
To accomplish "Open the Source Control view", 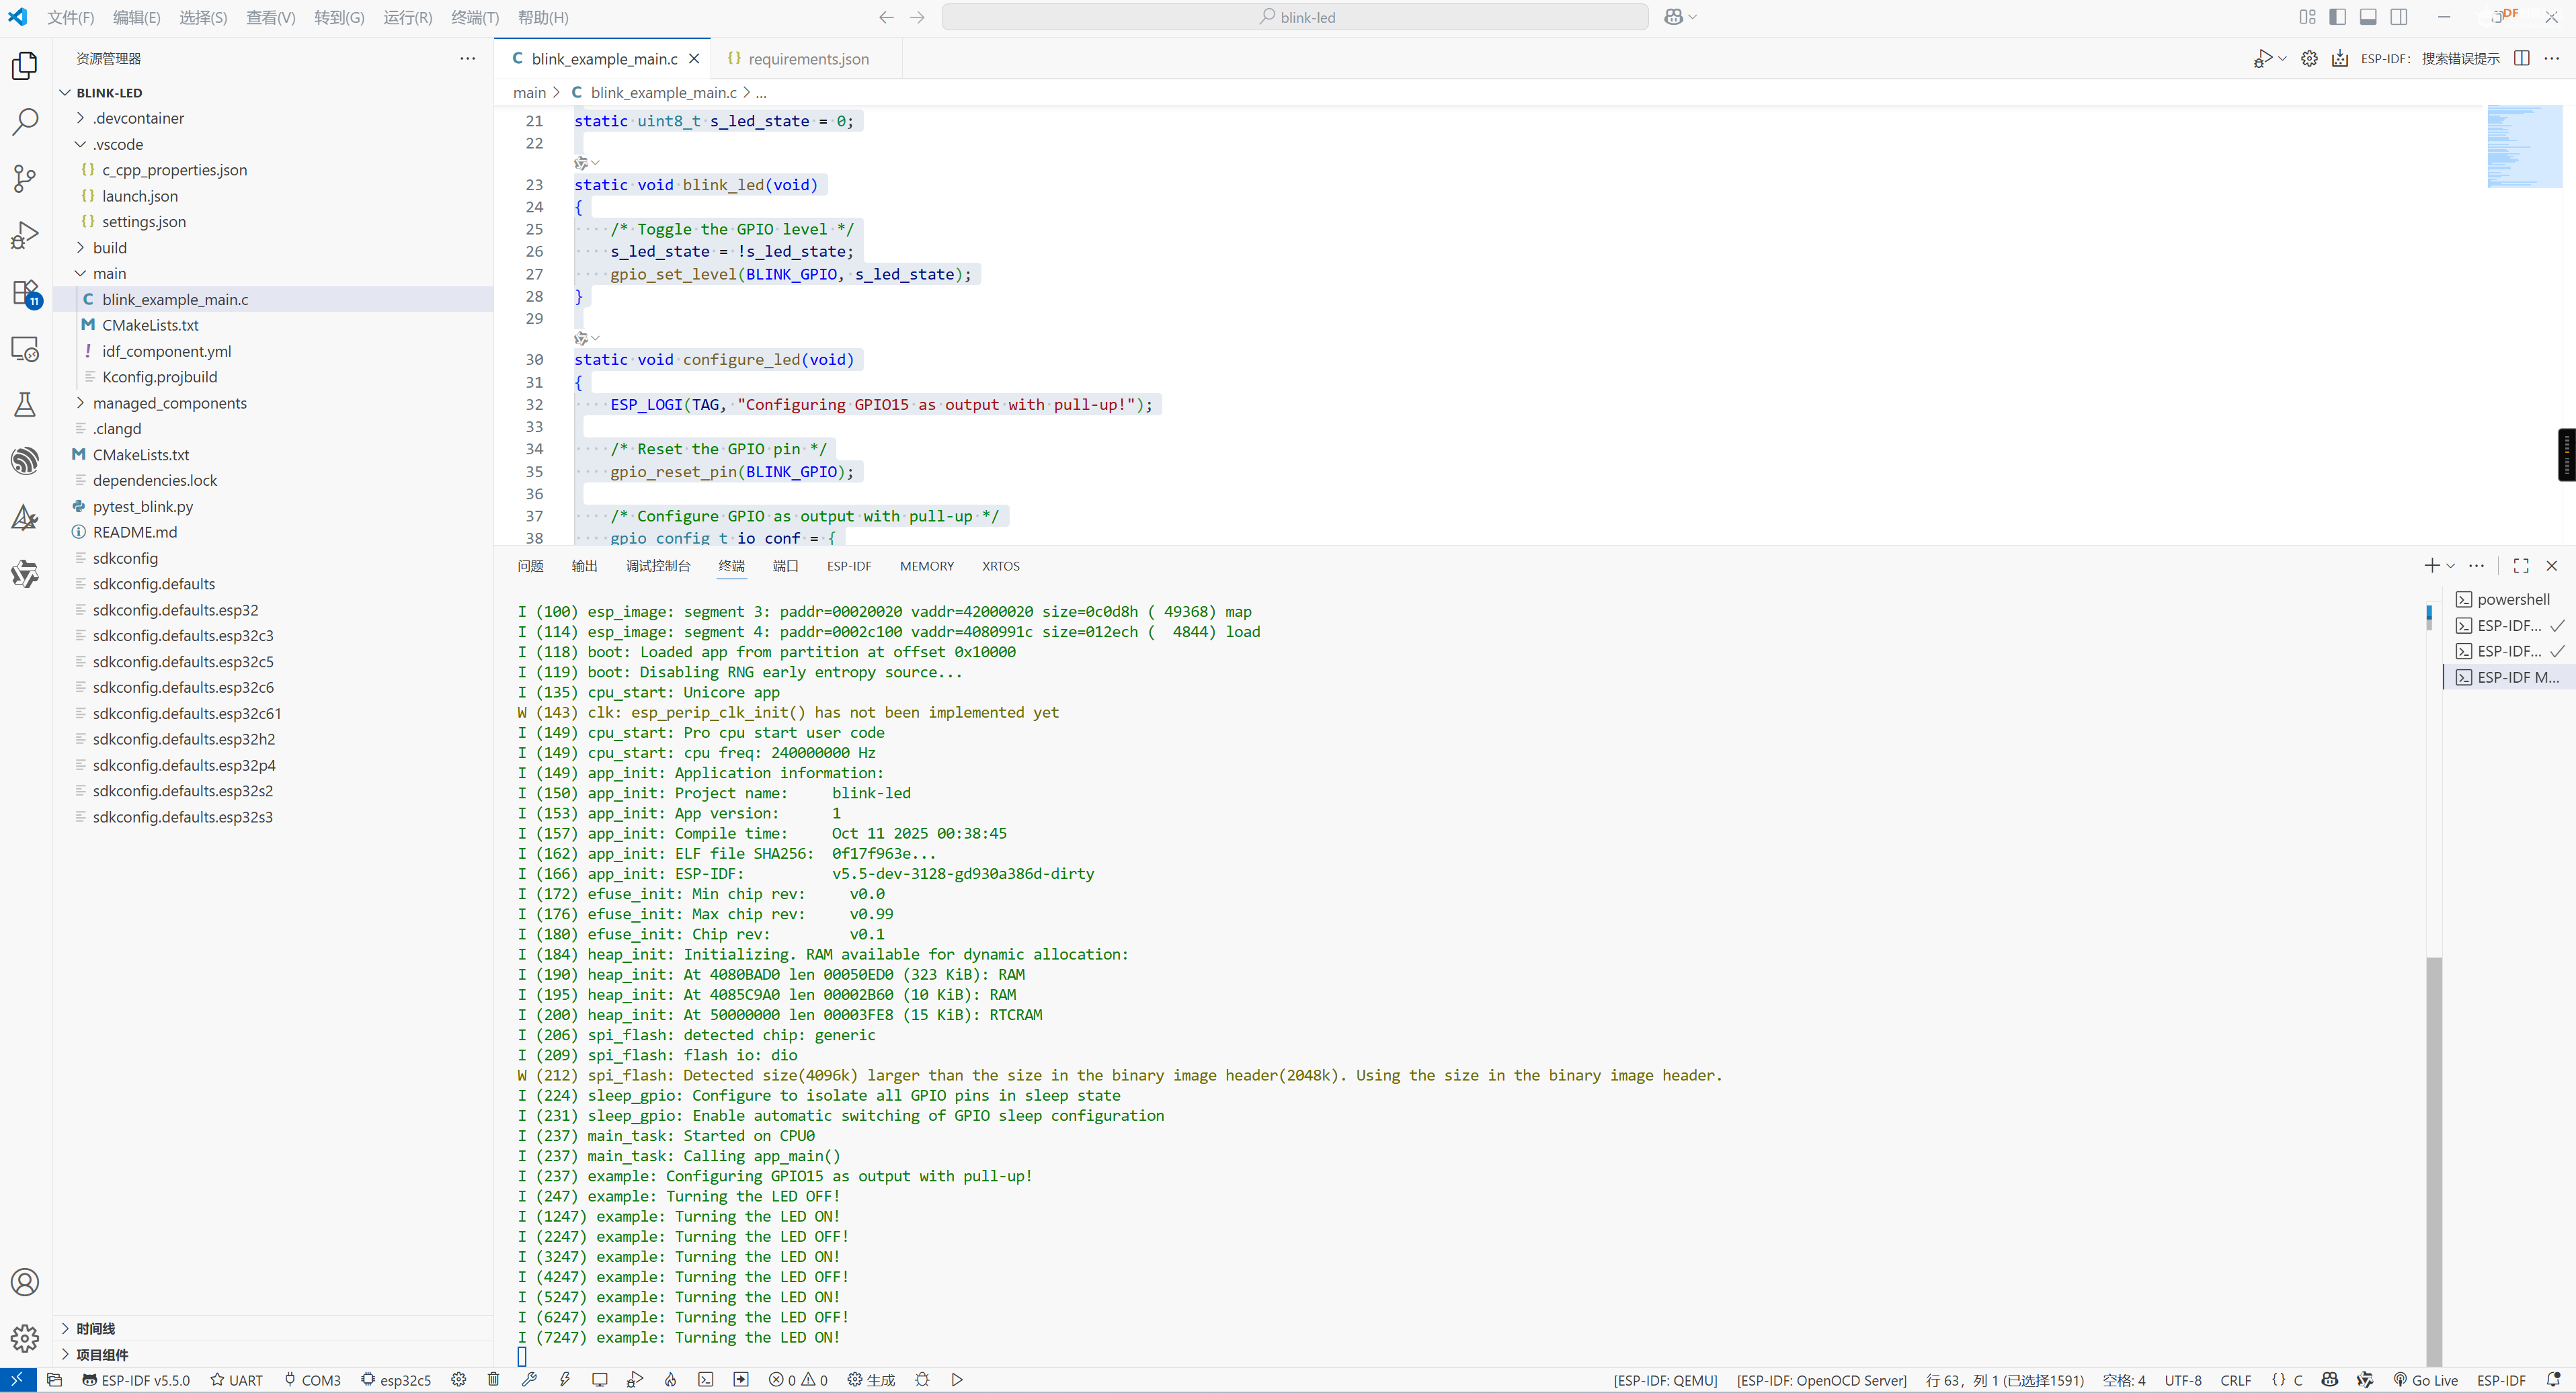I will (24, 179).
